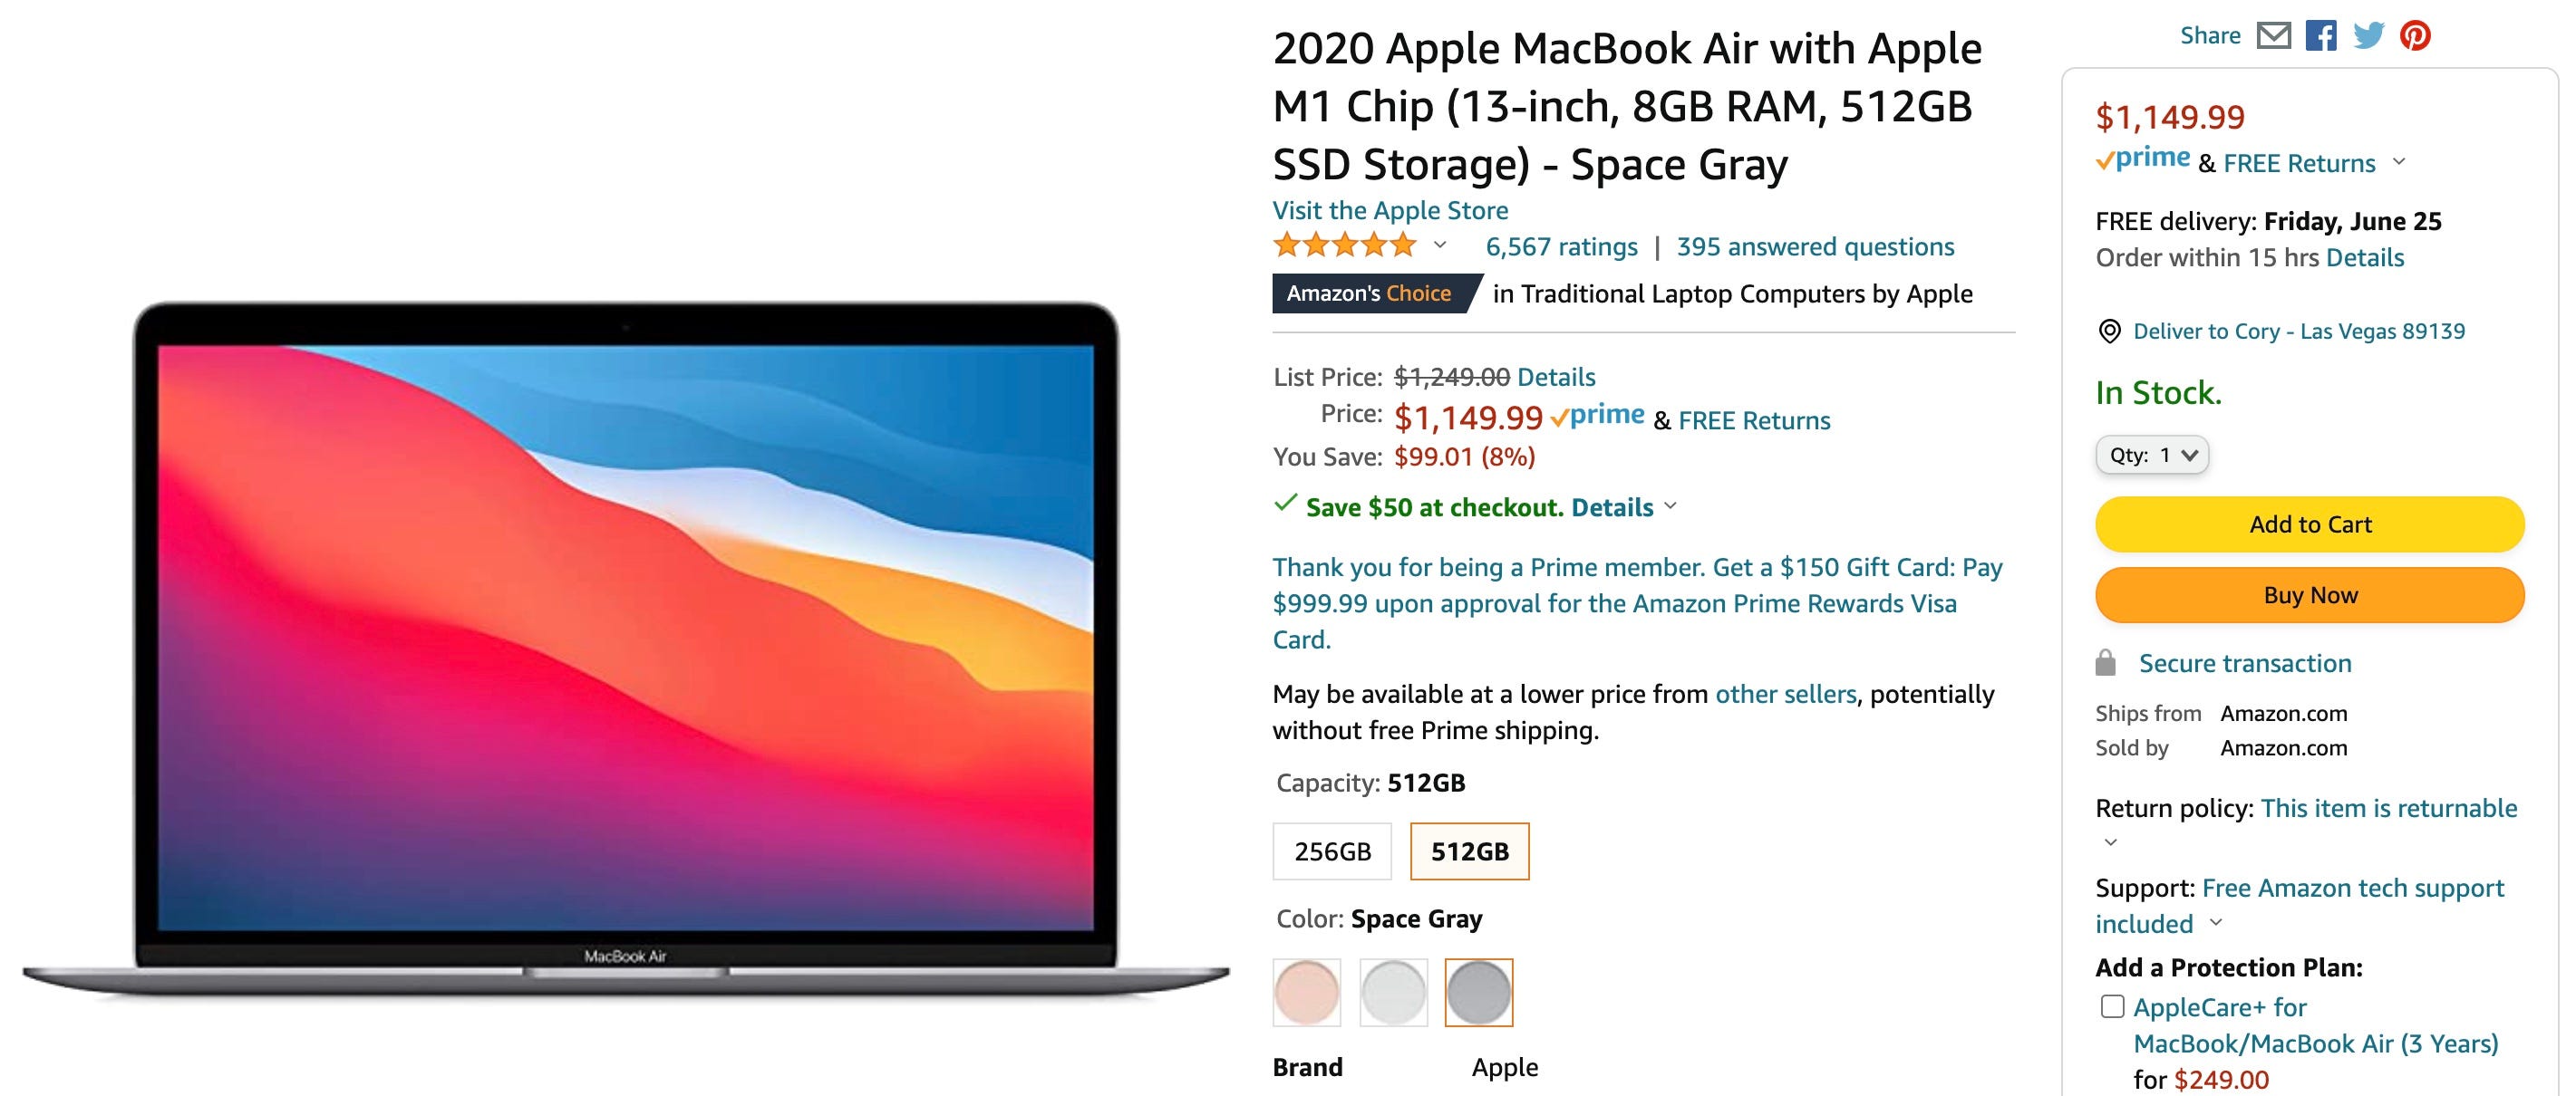This screenshot has height=1096, width=2576.
Task: Toggle the AppleCare+ protection plan checkbox
Action: tap(2111, 1001)
